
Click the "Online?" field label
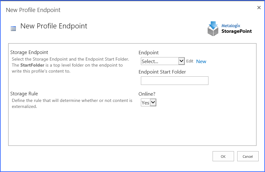coord(147,94)
